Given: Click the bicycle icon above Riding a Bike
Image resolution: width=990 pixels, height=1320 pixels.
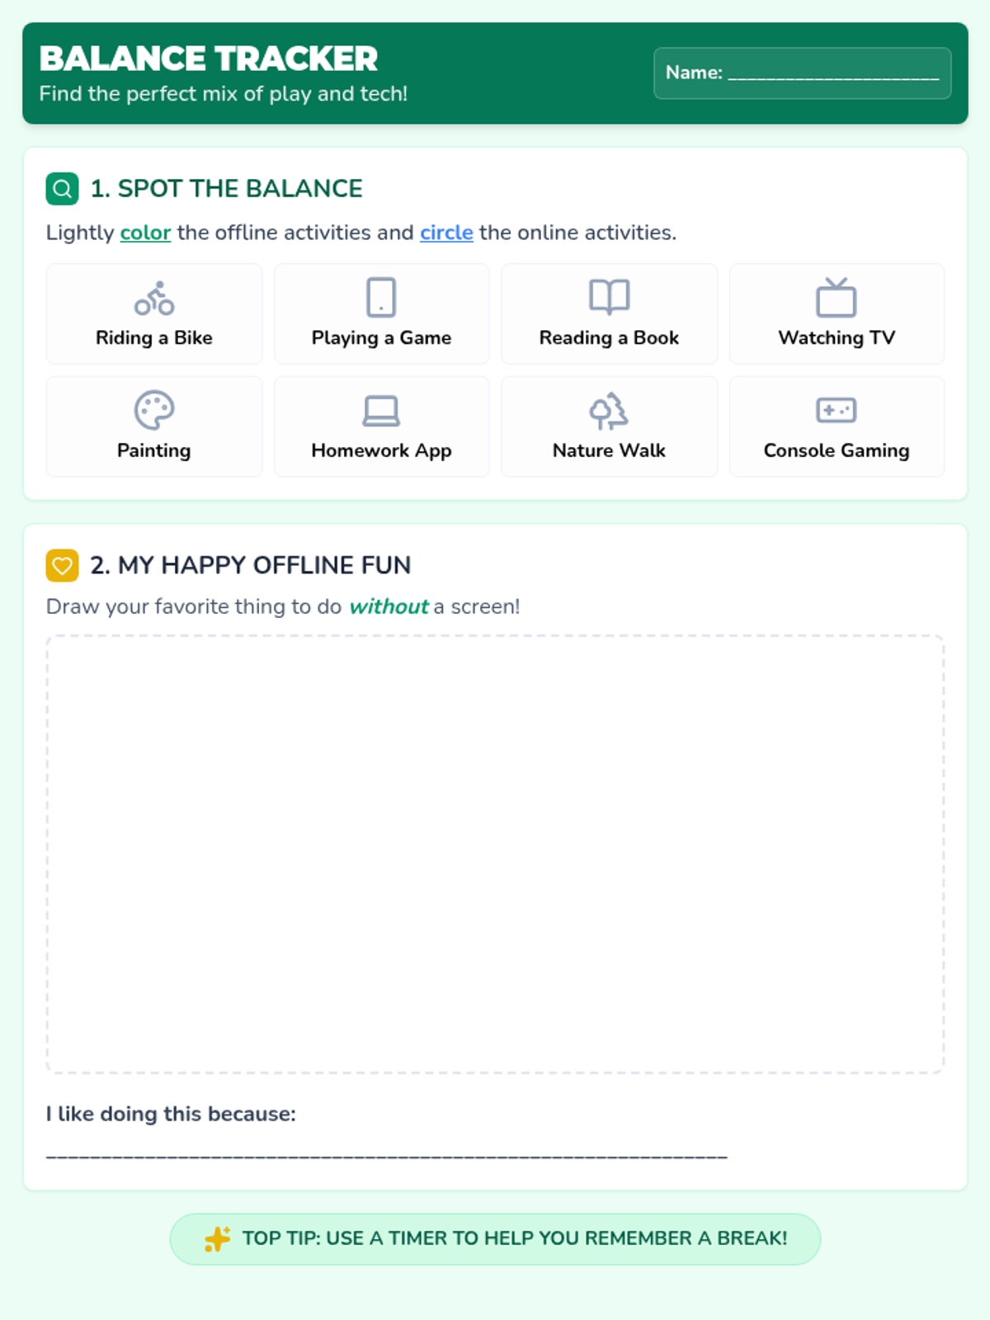Looking at the screenshot, I should 154,299.
